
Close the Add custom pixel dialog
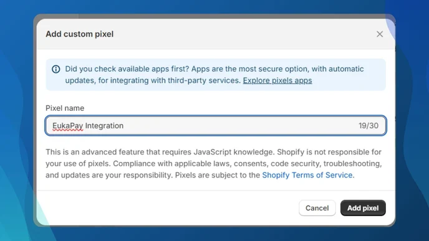(x=380, y=34)
